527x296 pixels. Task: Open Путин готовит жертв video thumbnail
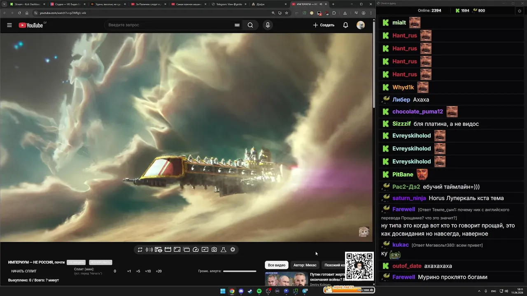point(286,279)
